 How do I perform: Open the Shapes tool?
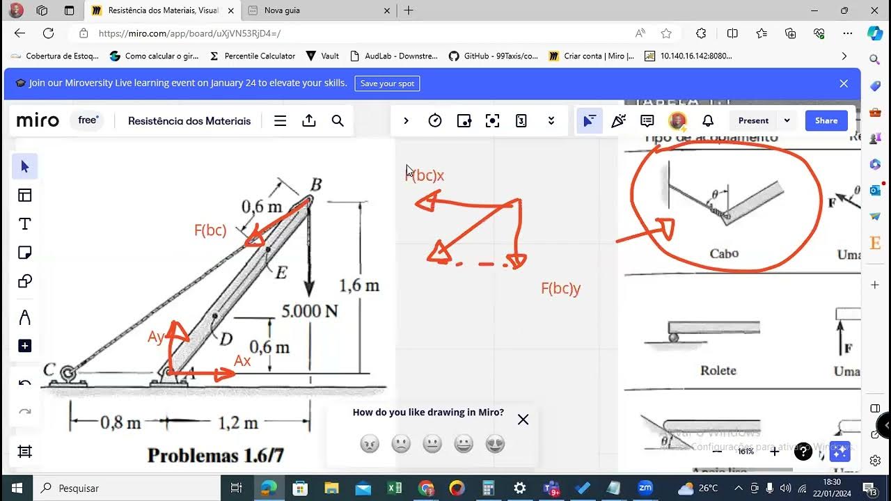25,281
